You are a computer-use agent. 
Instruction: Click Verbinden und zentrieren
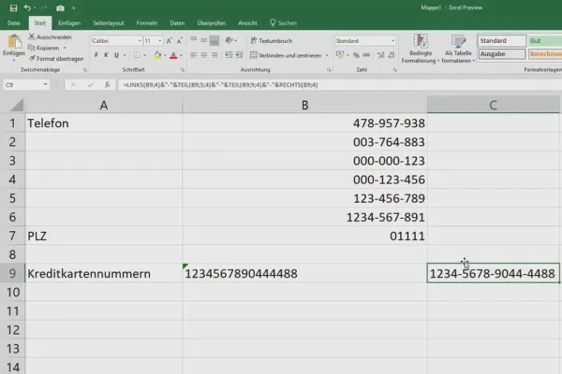(x=286, y=55)
